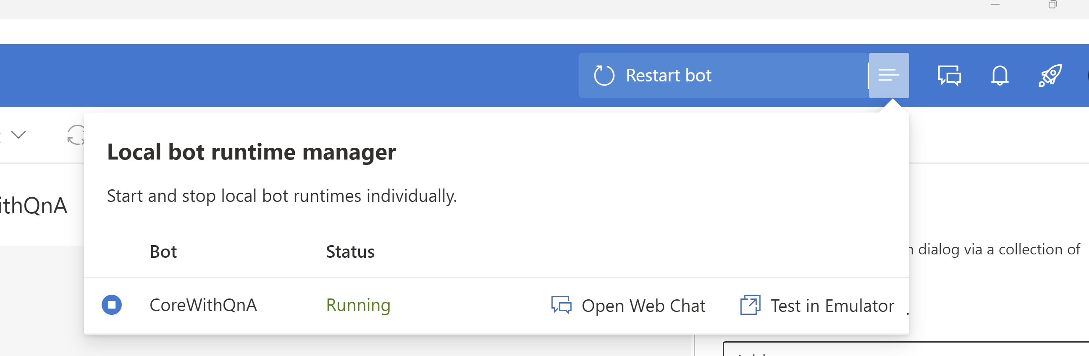1089x356 pixels.
Task: Launch onboarding with the rocket icon
Action: click(1050, 75)
